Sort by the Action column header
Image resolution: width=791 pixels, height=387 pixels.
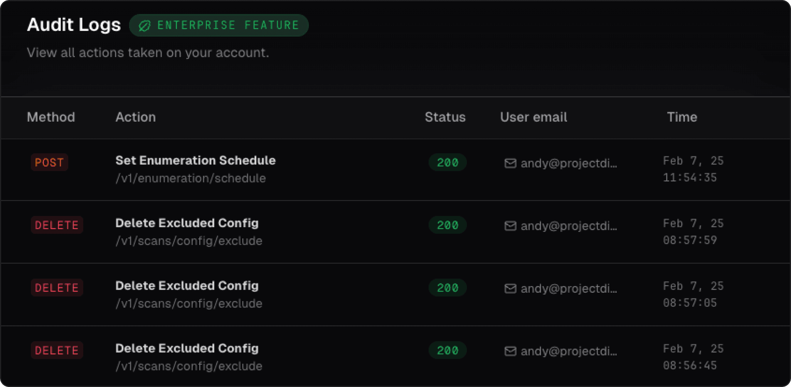pyautogui.click(x=136, y=117)
